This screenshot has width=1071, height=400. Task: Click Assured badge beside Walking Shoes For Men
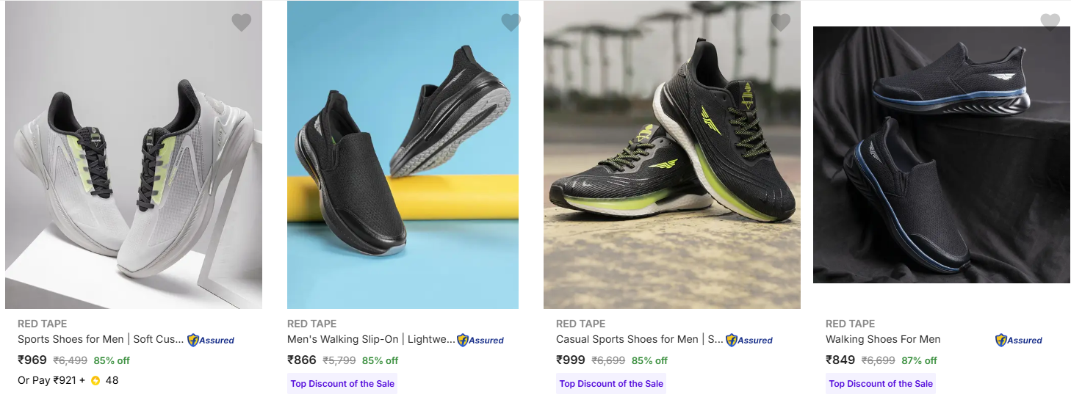(1019, 340)
